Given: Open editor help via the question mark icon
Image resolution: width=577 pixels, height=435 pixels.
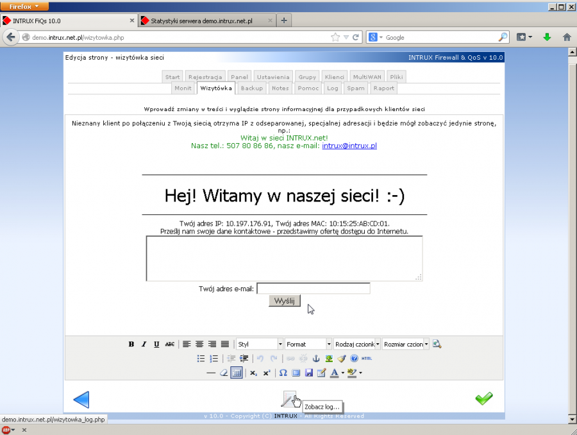Looking at the screenshot, I should [354, 359].
